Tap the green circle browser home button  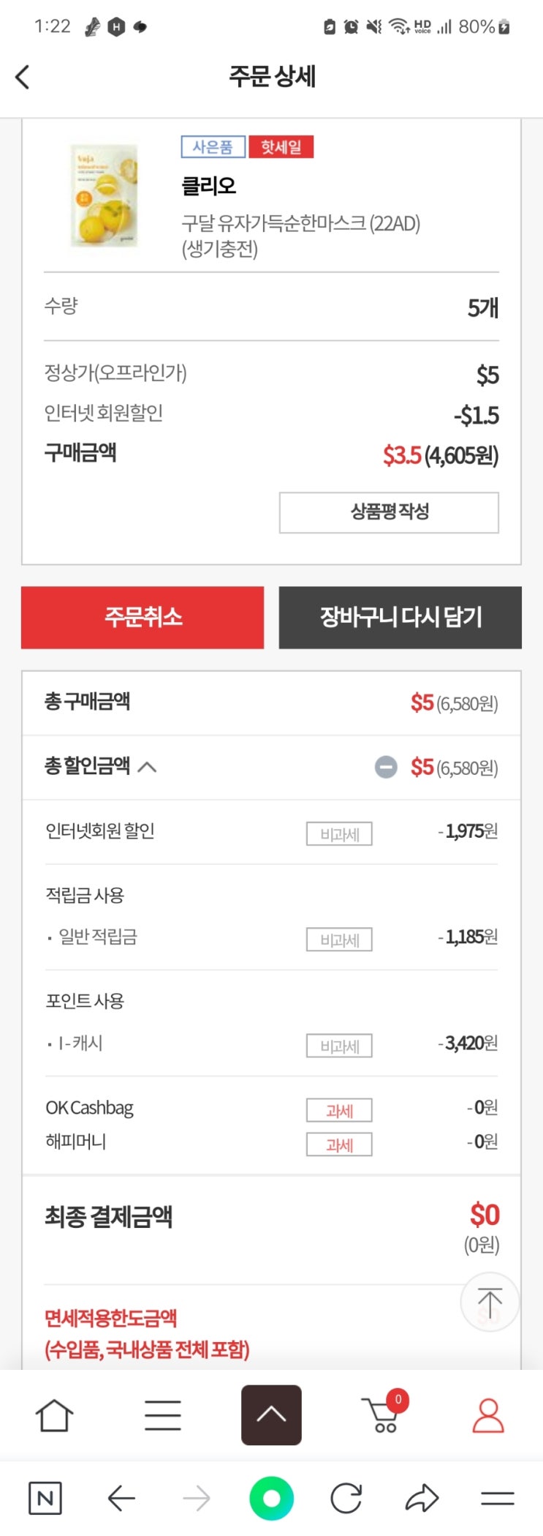pyautogui.click(x=271, y=1499)
